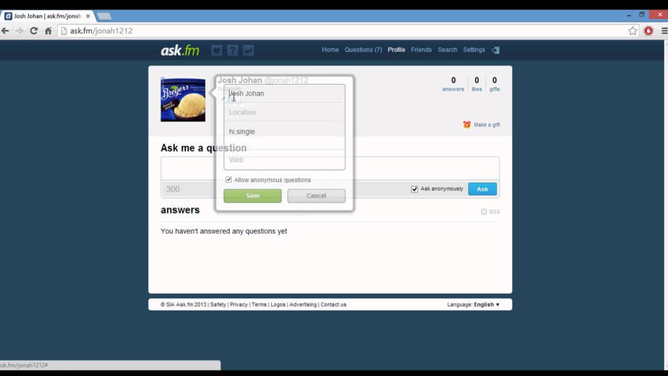668x376 pixels.
Task: Click the gift icon next to Make a gift
Action: click(467, 125)
